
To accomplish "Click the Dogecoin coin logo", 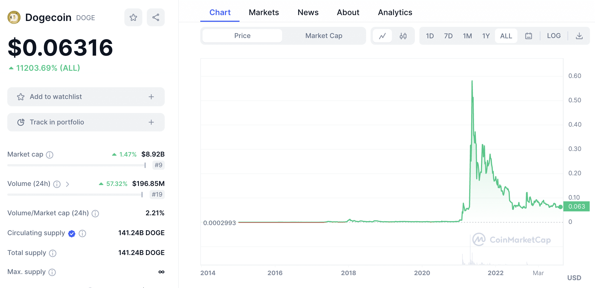I will click(14, 17).
